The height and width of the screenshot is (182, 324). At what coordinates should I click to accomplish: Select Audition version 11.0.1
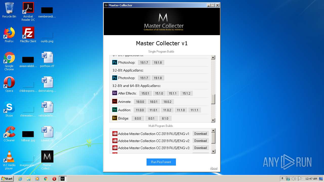[153, 110]
